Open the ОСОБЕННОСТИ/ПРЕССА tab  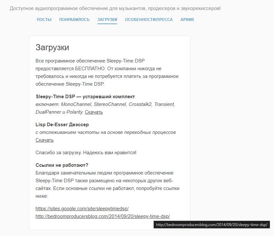(149, 20)
